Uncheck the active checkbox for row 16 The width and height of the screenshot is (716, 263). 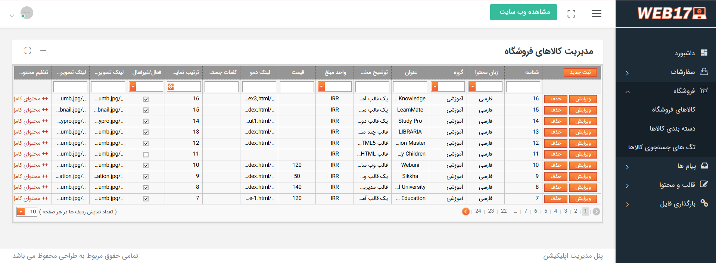[x=146, y=99]
